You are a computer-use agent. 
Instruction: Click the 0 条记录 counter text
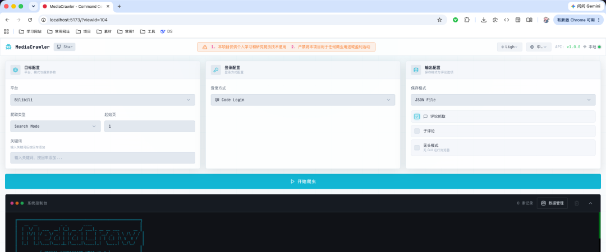[525, 203]
